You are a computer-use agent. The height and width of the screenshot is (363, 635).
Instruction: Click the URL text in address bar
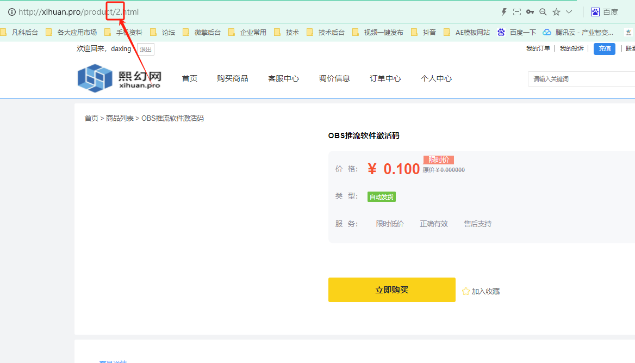coord(79,12)
